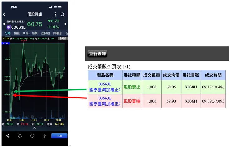This screenshot has height=148, width=231.
Task: Click the time 09:17:10.486
Action: tap(213, 87)
